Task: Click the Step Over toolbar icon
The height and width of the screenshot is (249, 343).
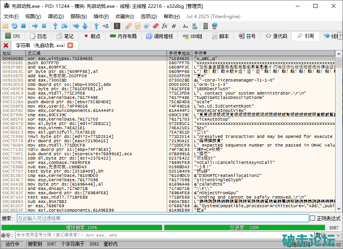Action: 65,26
